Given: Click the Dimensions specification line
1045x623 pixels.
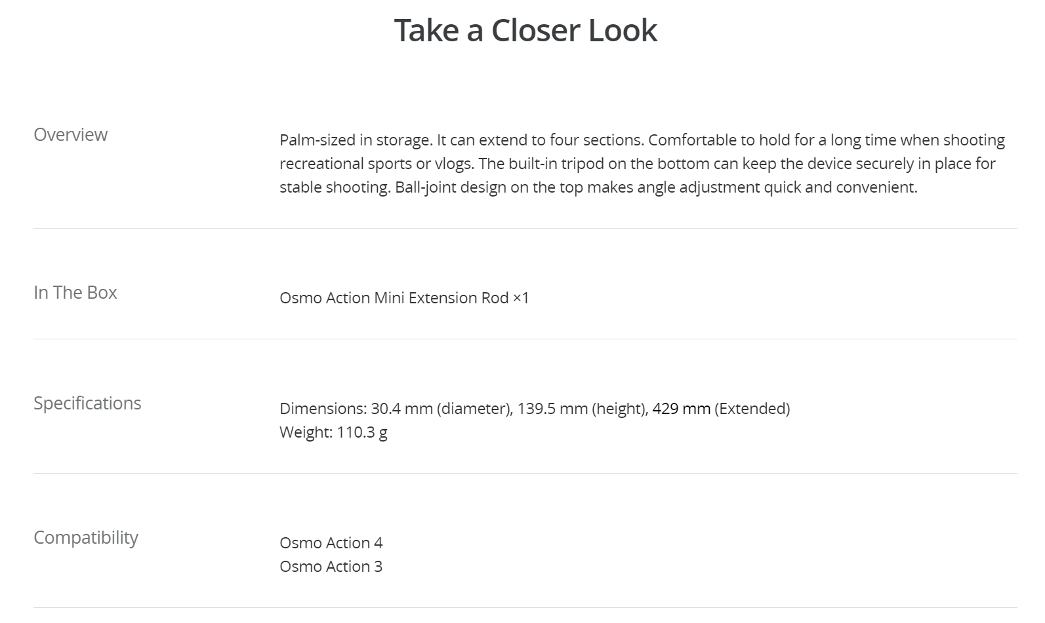Looking at the screenshot, I should coord(535,409).
